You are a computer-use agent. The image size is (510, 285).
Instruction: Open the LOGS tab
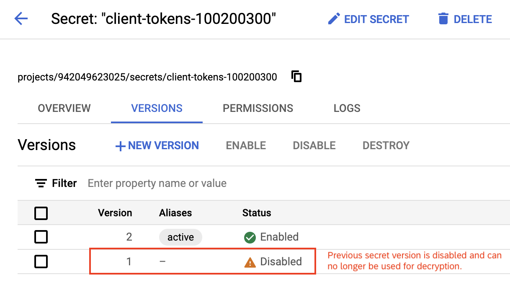click(347, 108)
